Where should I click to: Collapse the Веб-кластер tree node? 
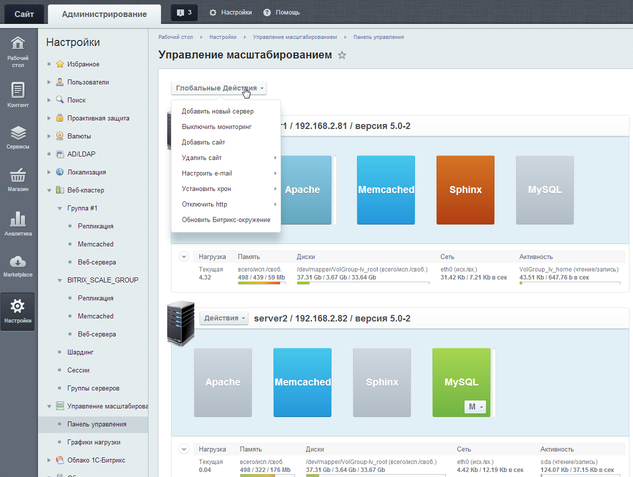pyautogui.click(x=49, y=190)
